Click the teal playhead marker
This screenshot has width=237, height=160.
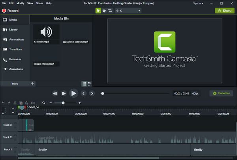[22, 108]
